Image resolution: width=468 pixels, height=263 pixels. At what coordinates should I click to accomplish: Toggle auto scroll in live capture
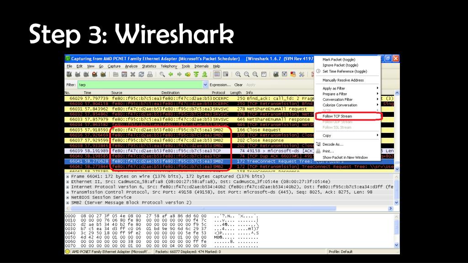click(x=226, y=74)
